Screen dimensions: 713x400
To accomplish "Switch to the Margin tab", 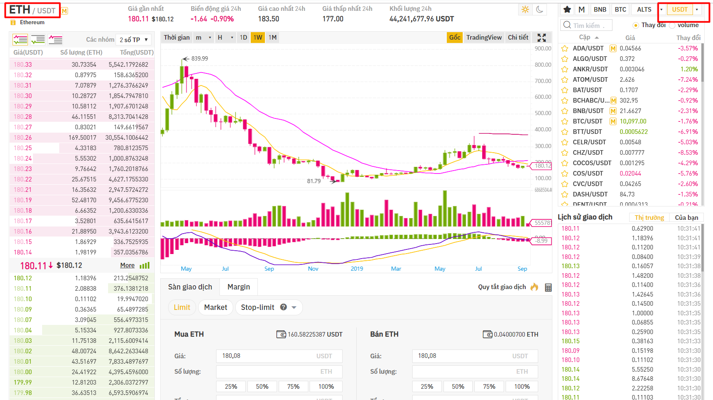I will pyautogui.click(x=239, y=287).
